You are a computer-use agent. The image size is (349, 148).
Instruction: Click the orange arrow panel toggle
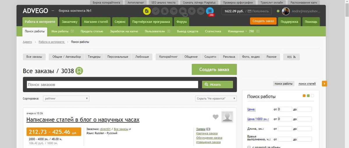325,83
